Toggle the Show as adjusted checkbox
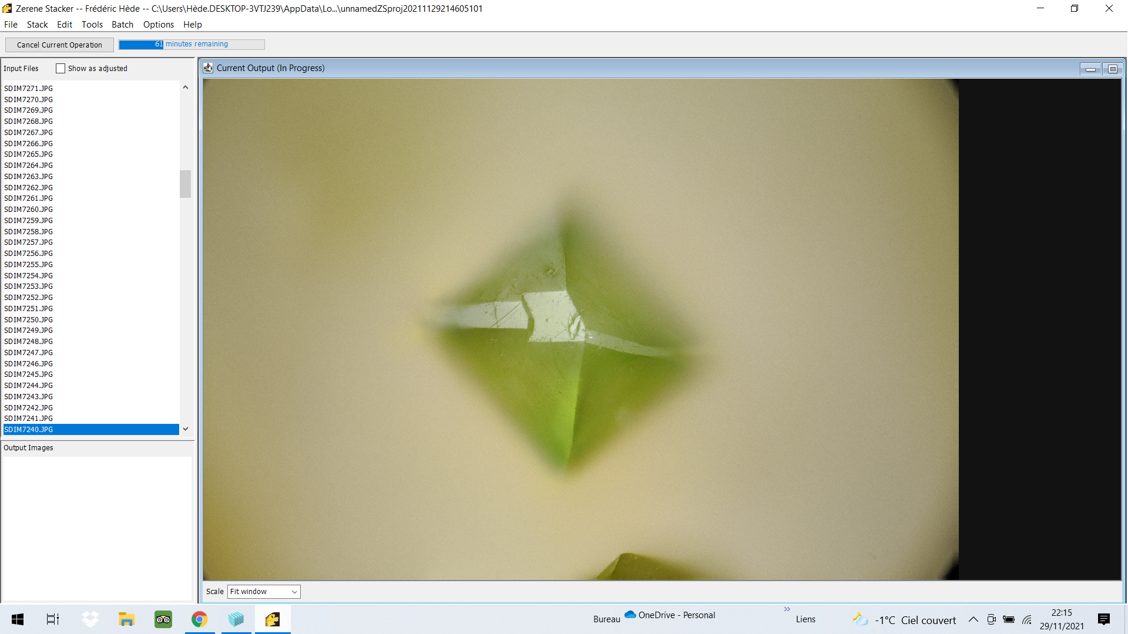This screenshot has width=1128, height=634. click(61, 69)
